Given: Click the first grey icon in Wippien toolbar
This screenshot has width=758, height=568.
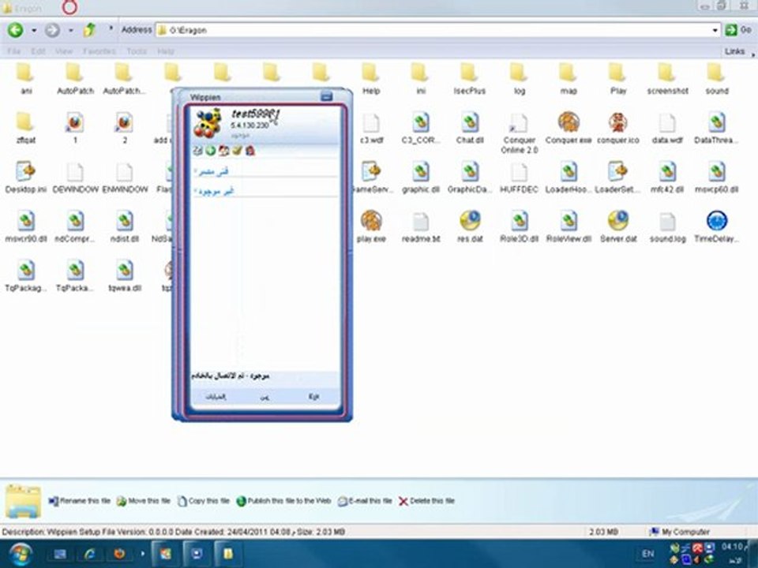Looking at the screenshot, I should (197, 151).
